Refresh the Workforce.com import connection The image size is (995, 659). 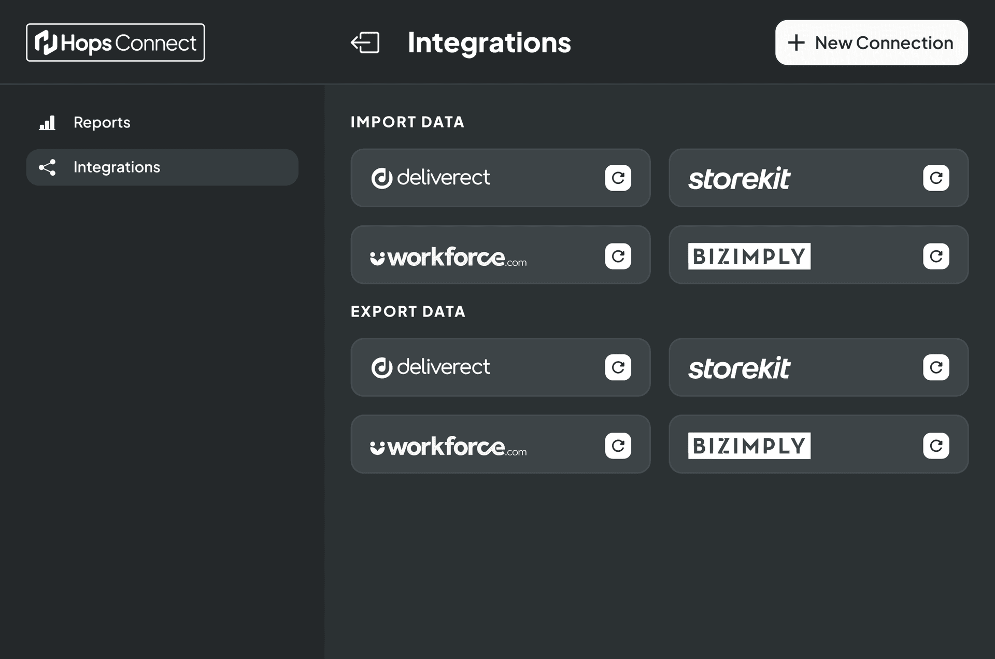pyautogui.click(x=618, y=256)
